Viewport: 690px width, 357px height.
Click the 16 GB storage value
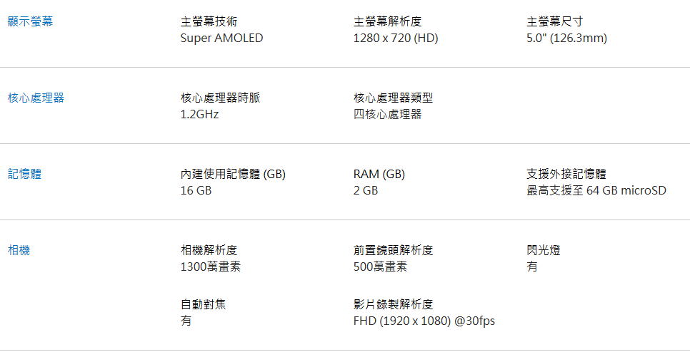pyautogui.click(x=196, y=190)
